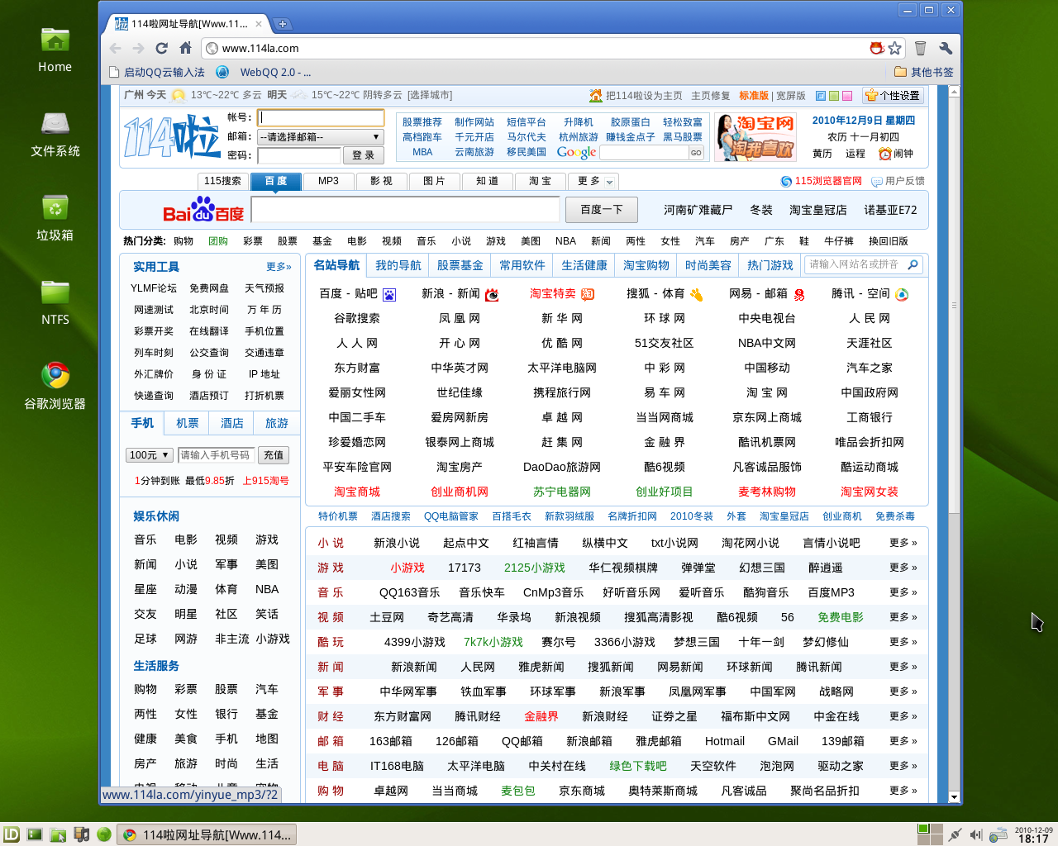This screenshot has height=846, width=1058.
Task: Click the 百度一下 search button
Action: 602,210
